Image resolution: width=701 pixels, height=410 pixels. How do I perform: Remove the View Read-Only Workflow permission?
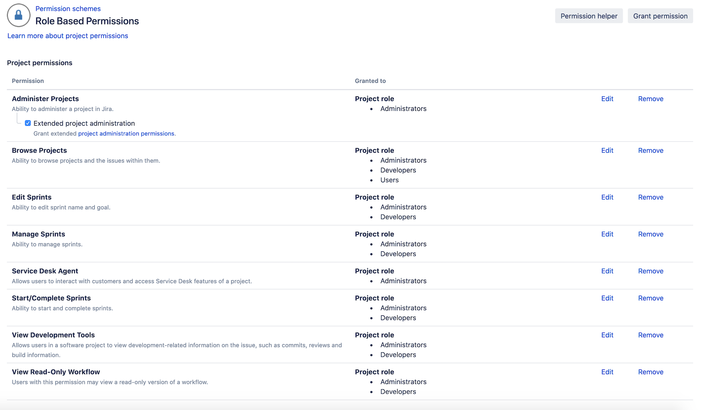(650, 372)
